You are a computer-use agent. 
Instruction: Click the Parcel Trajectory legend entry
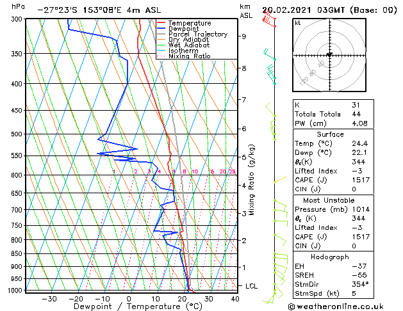click(x=192, y=34)
